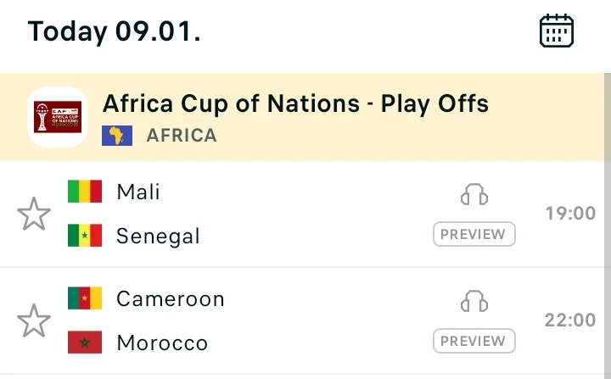The image size is (611, 379).
Task: Click the Cameroon flag icon
Action: [x=85, y=298]
